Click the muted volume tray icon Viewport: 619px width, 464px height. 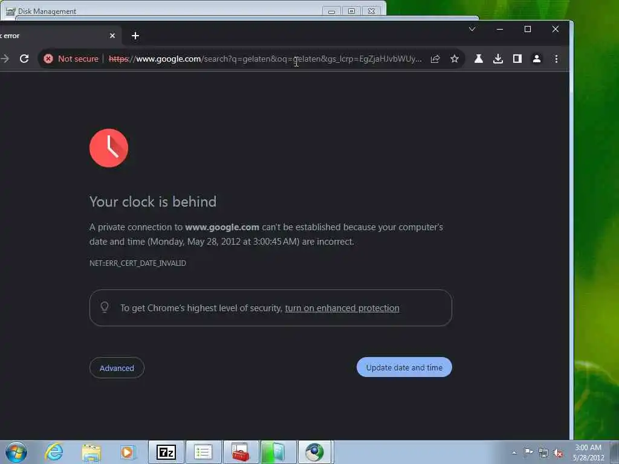[x=558, y=453]
